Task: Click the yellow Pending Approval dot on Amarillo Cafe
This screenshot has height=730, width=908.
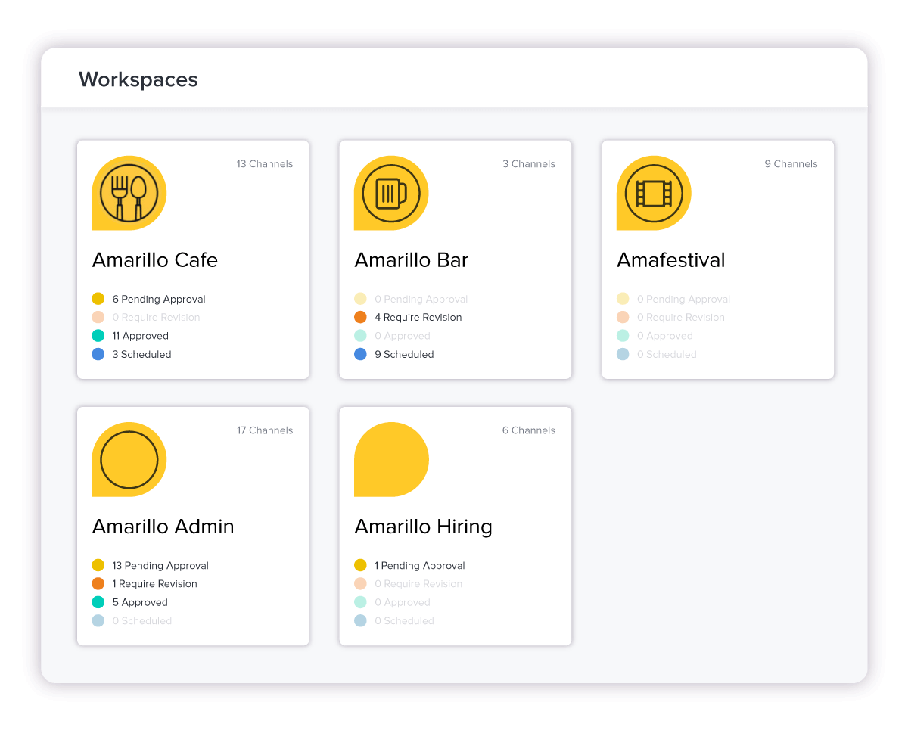Action: tap(98, 299)
